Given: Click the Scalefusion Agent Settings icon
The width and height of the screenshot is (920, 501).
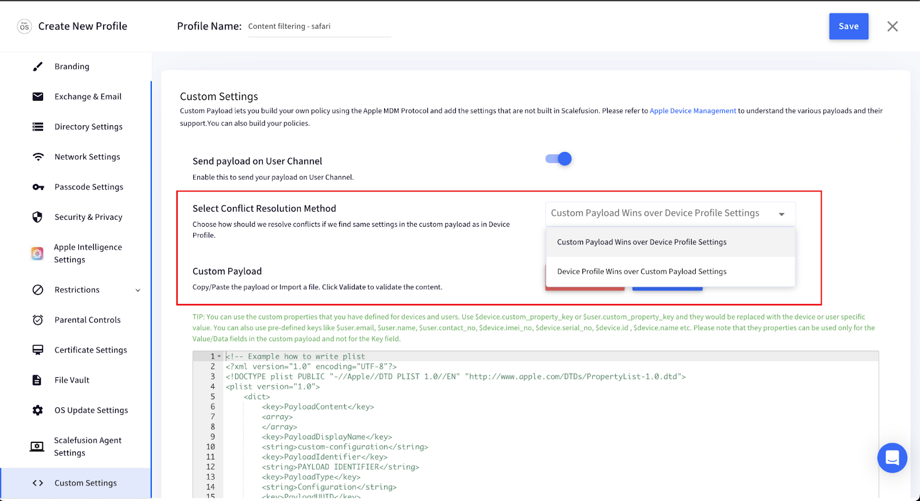Looking at the screenshot, I should tap(37, 446).
